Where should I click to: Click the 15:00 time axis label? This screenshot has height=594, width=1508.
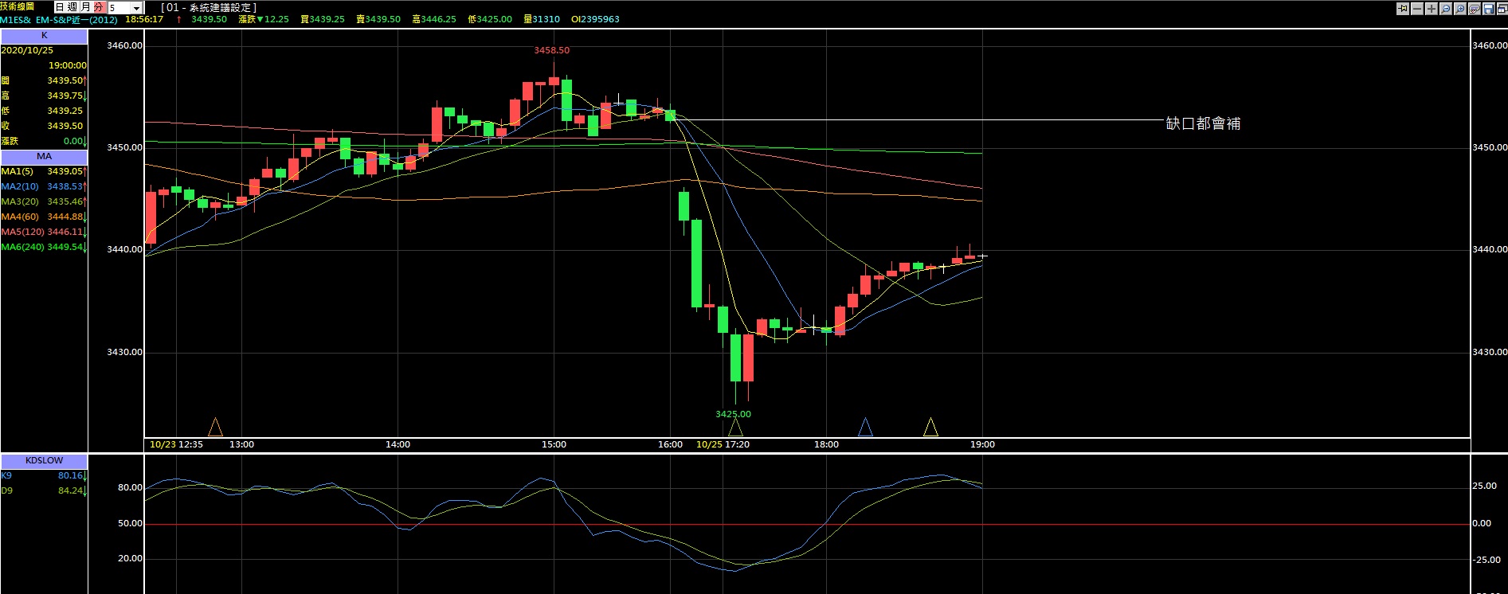(x=554, y=444)
